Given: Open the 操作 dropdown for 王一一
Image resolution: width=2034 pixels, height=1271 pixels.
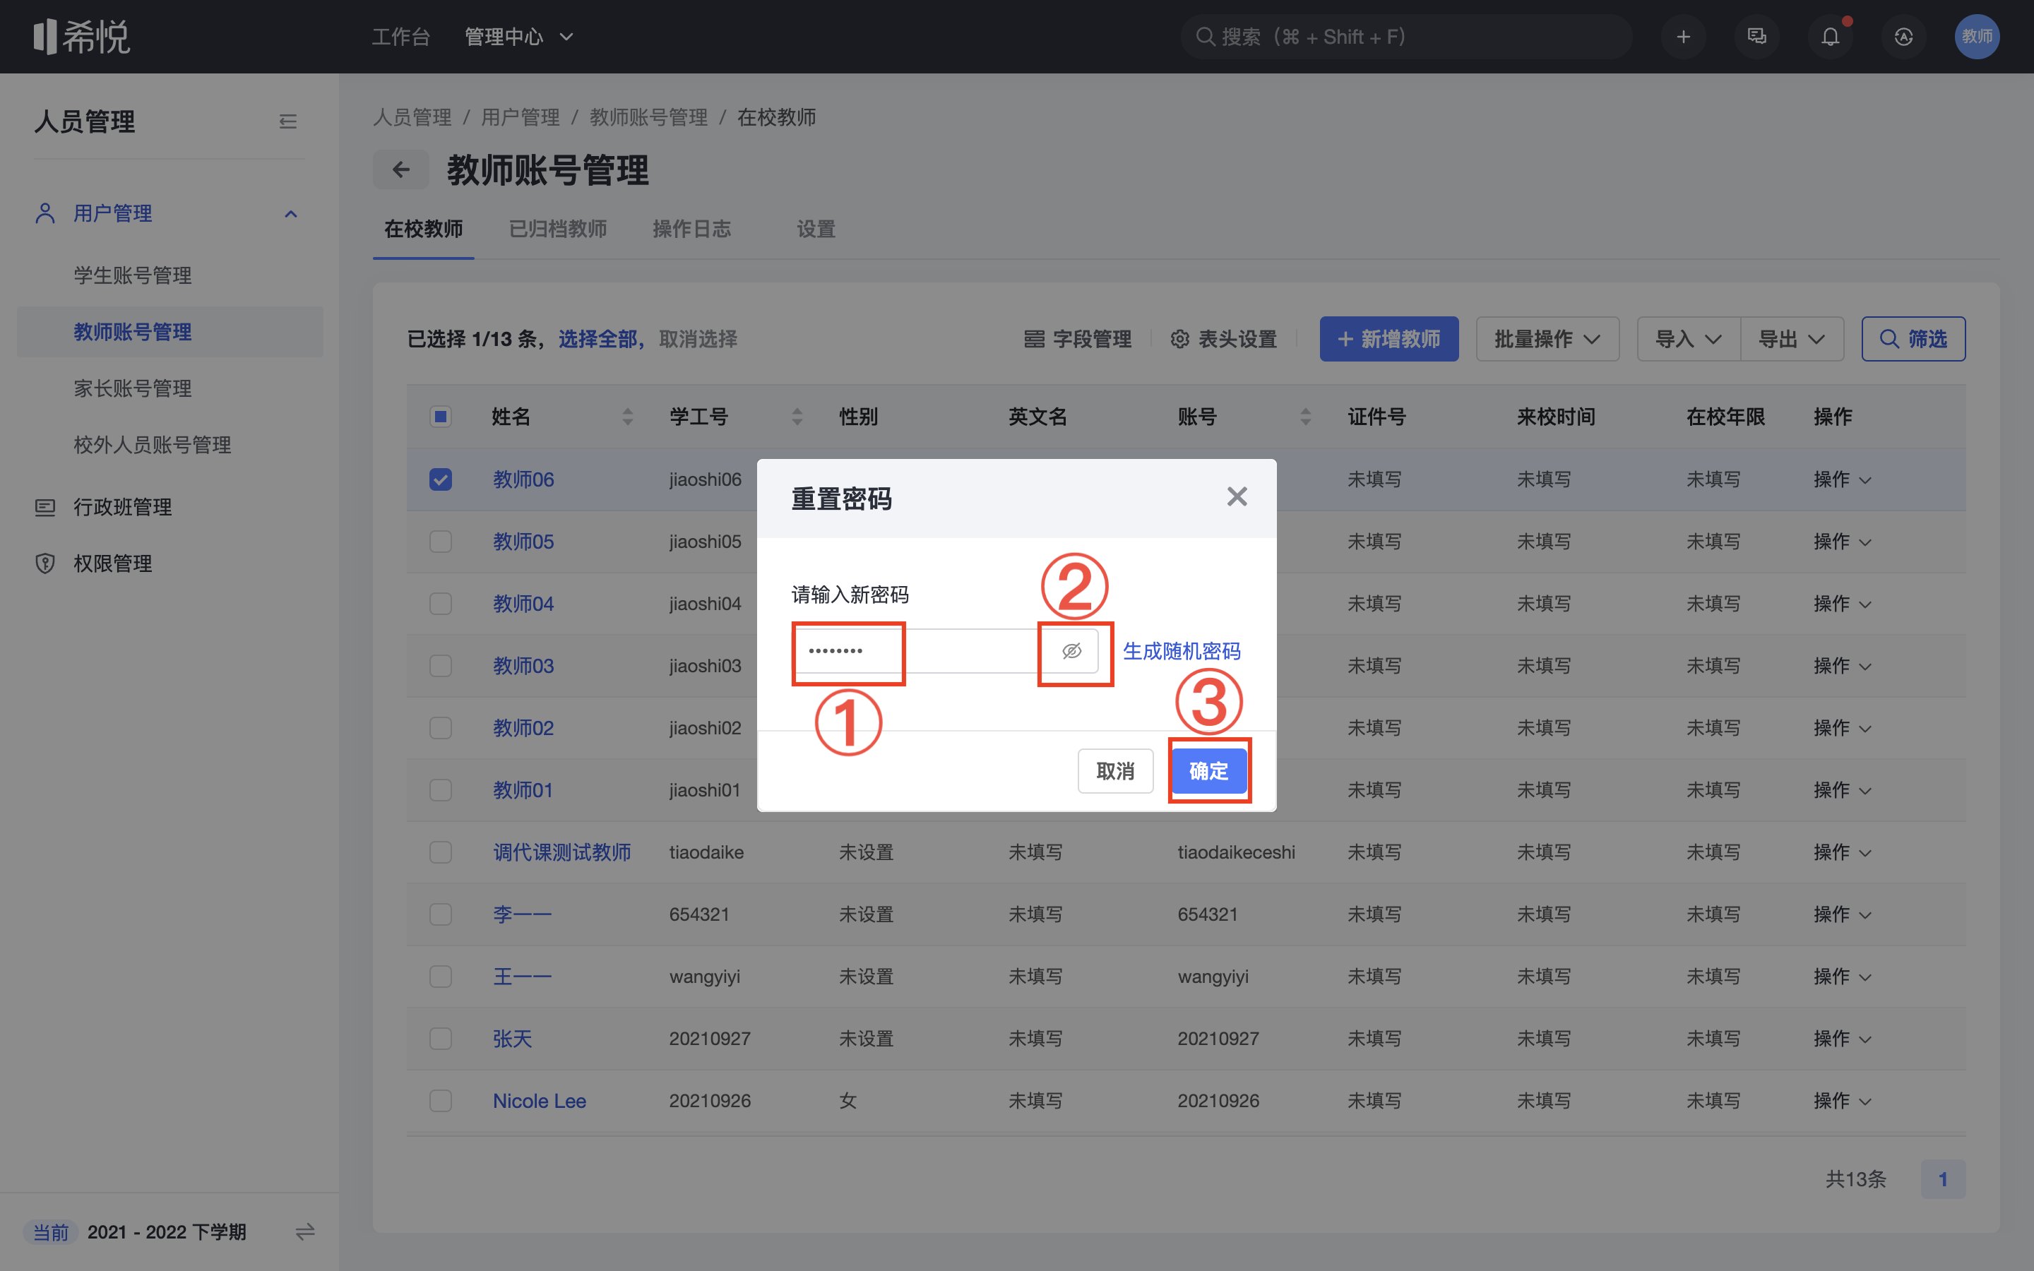Looking at the screenshot, I should pos(1841,977).
